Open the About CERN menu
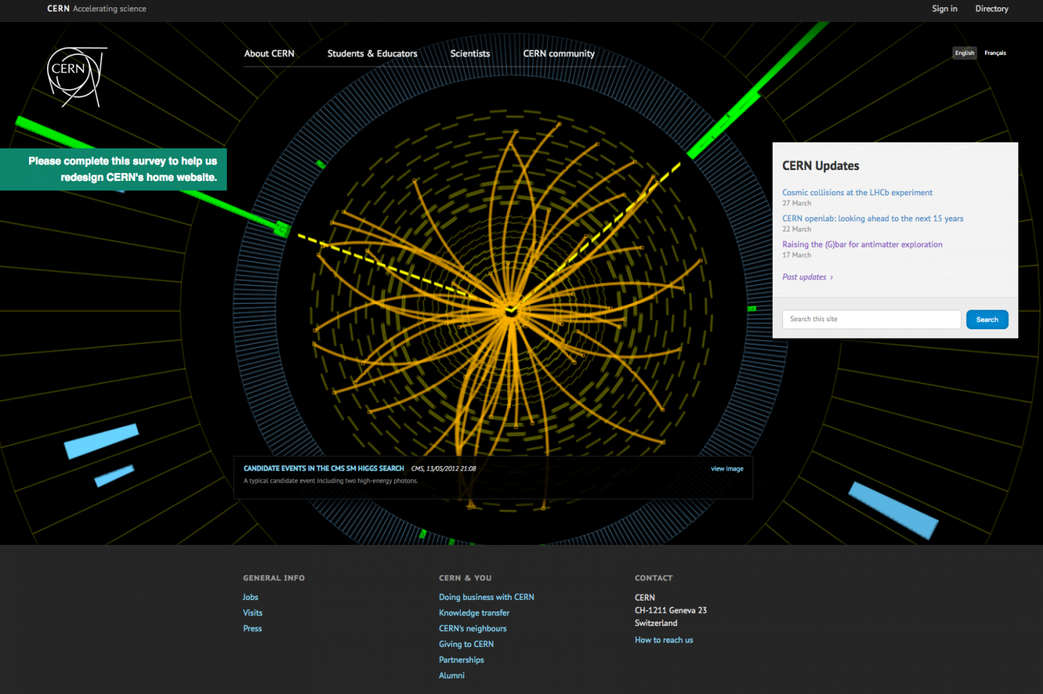The height and width of the screenshot is (694, 1043). (269, 54)
